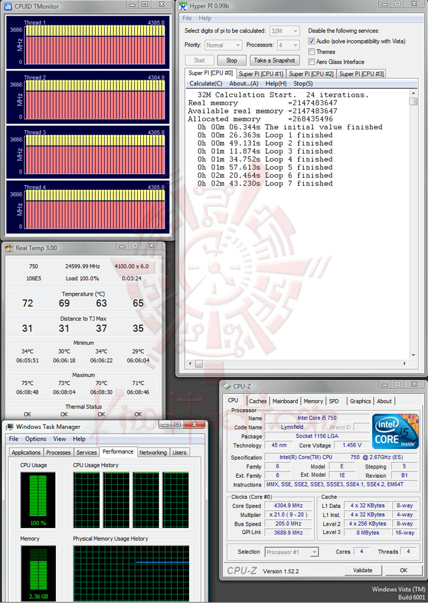The image size is (428, 603).
Task: Open the About...(A) menu in Super PI
Action: (x=243, y=83)
